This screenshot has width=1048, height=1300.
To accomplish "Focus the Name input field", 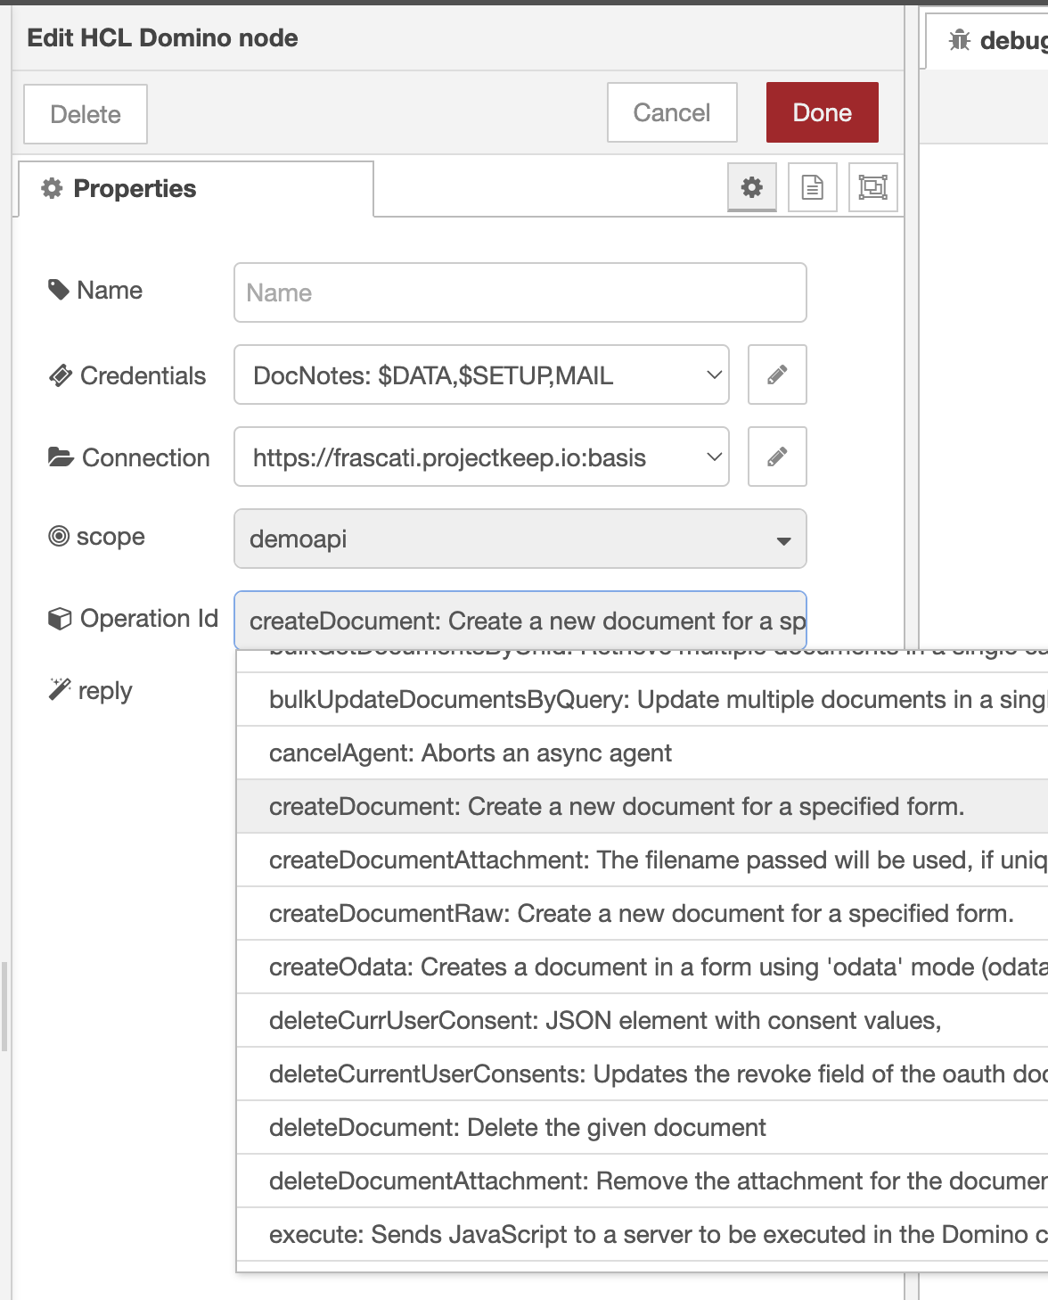I will coord(520,292).
